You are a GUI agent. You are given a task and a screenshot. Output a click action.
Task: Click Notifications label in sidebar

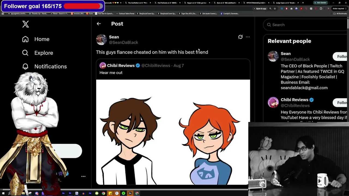[50, 66]
